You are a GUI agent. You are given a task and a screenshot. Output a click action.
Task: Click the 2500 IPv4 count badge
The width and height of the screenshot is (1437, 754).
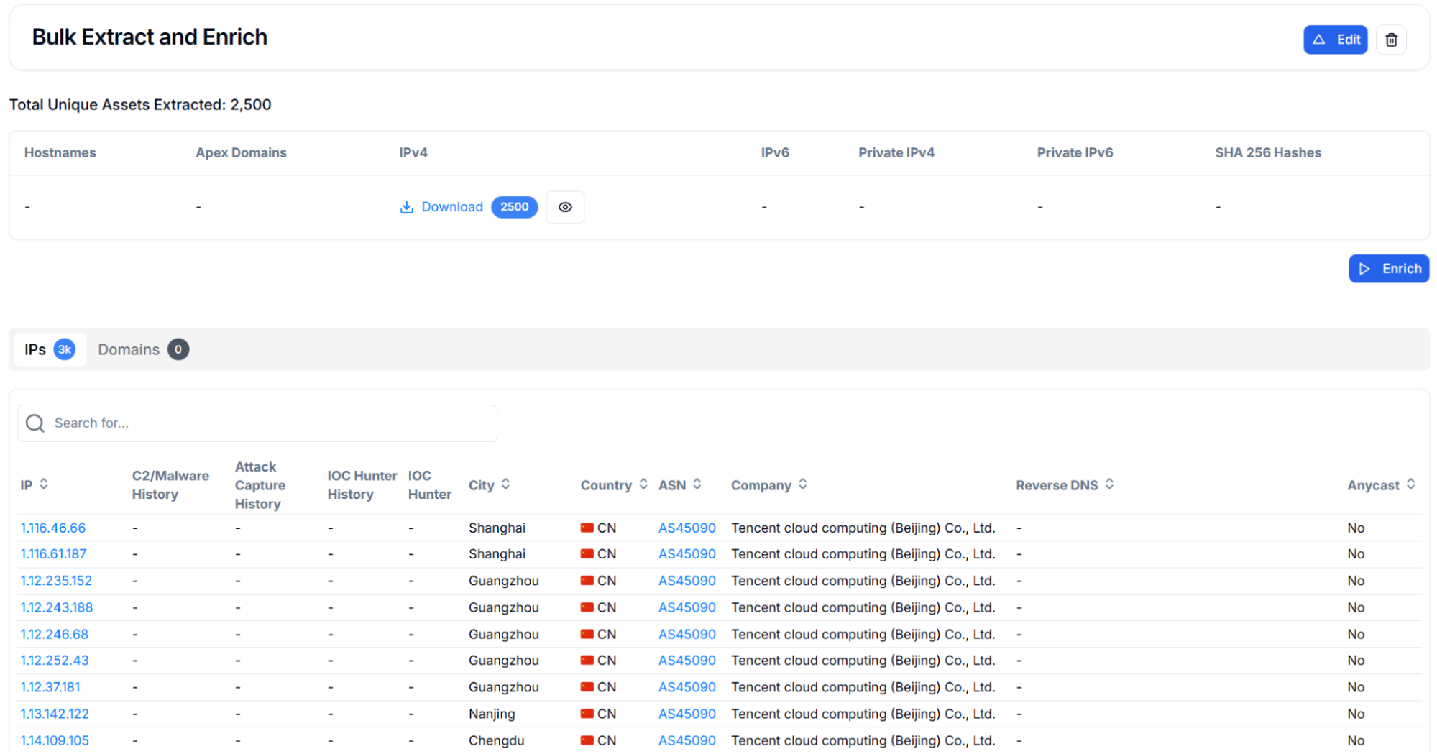514,207
